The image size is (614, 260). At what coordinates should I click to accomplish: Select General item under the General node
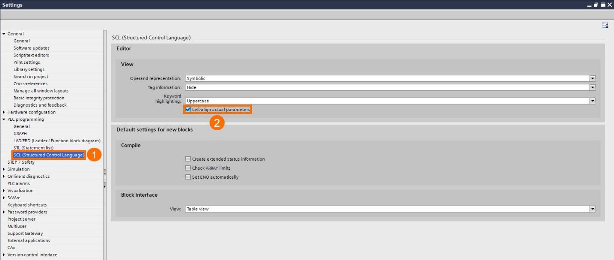(21, 41)
